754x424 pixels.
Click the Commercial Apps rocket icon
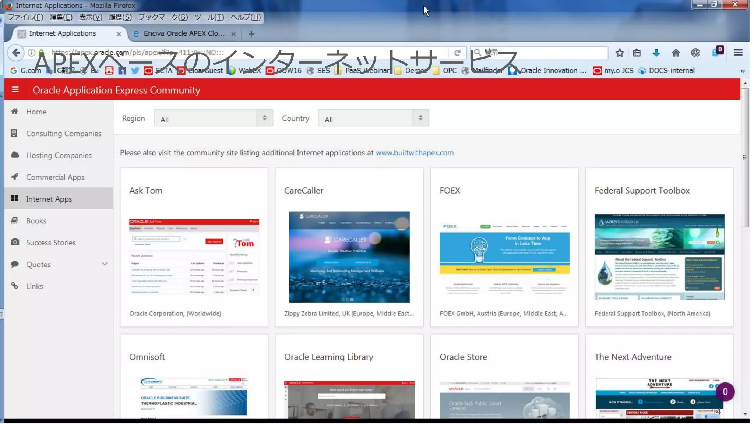point(14,177)
